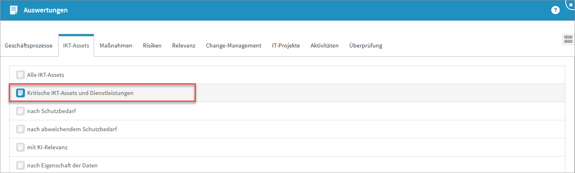Viewport: 575px width, 173px height.
Task: Click the report icon beside Alle IKT-Assets
Action: coord(20,75)
